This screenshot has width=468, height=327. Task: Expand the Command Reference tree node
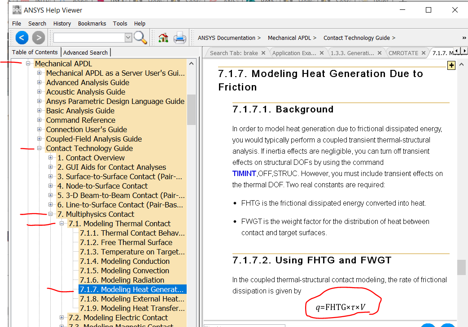point(39,120)
